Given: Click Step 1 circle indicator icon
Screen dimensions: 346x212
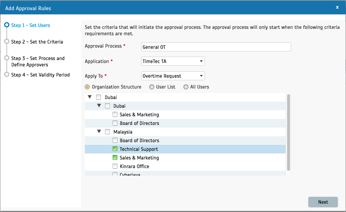Looking at the screenshot, I should coord(6,25).
